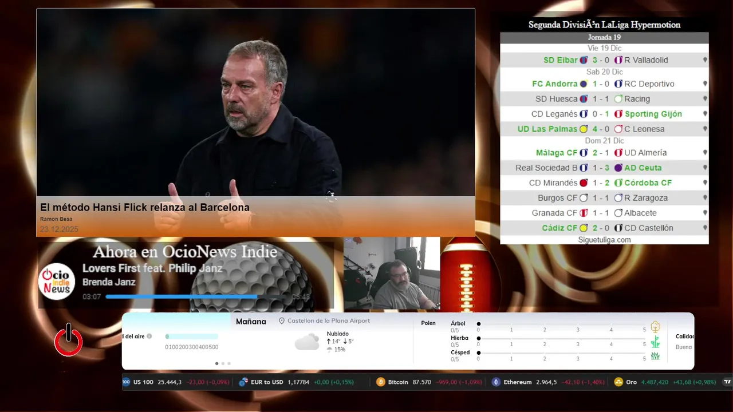Click the Bitcoin coin icon in ticker
Screen dimensions: 733x412
pyautogui.click(x=381, y=382)
